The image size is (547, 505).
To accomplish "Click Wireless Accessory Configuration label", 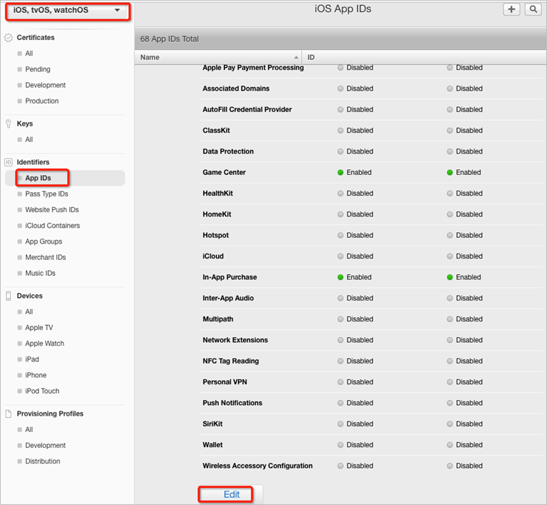I will click(257, 466).
